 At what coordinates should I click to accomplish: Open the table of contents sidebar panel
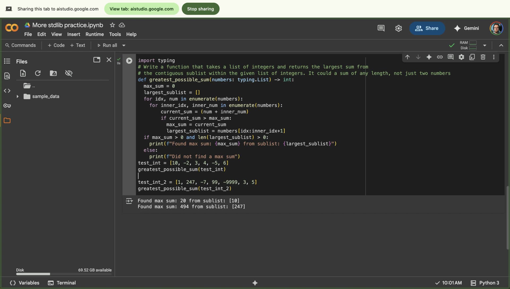[7, 61]
